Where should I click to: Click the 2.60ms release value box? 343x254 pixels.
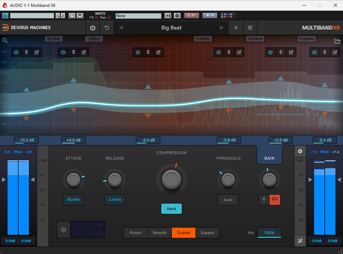pyautogui.click(x=115, y=200)
